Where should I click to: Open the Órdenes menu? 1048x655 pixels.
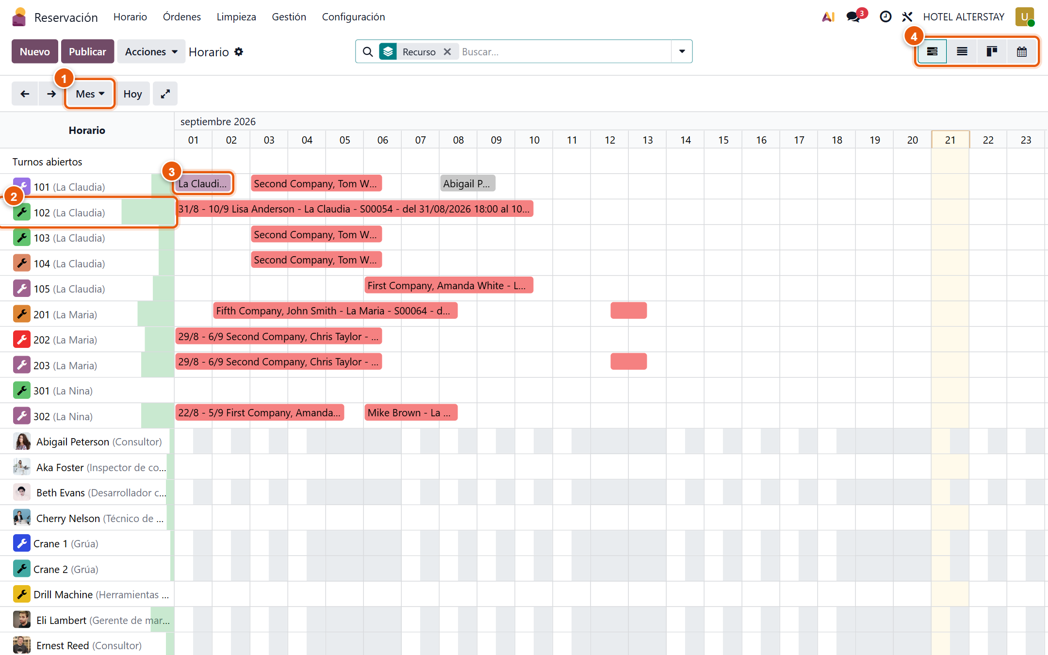tap(182, 17)
